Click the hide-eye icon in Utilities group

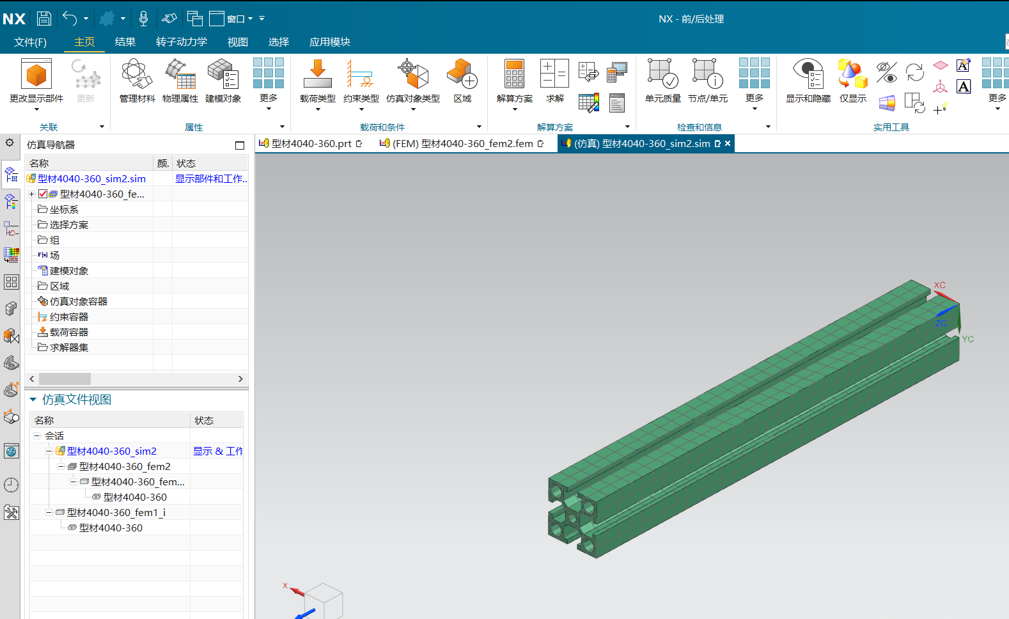pyautogui.click(x=887, y=72)
